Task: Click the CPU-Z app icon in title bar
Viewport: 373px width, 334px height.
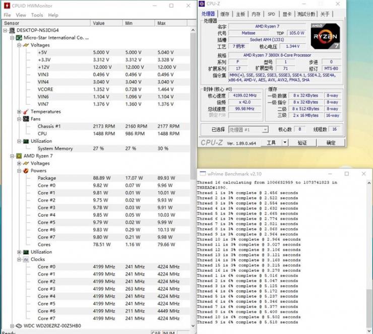Action: [202, 4]
